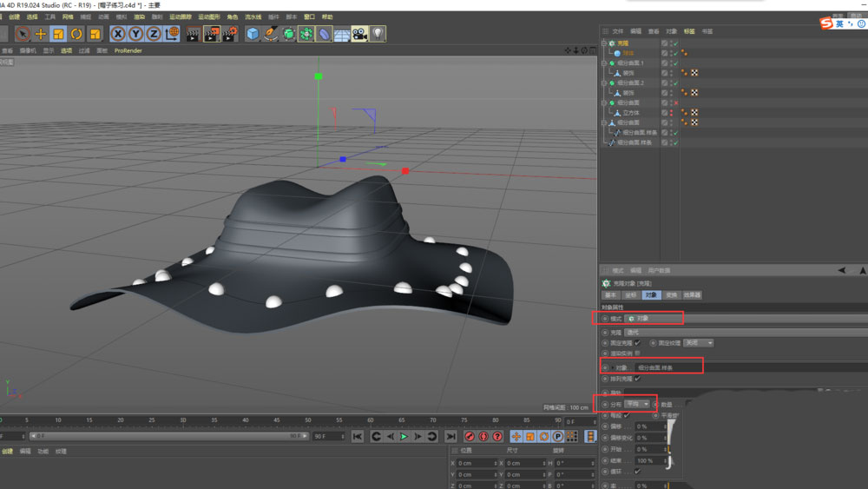Click the Cube primitive icon
This screenshot has height=489, width=868.
[x=252, y=34]
